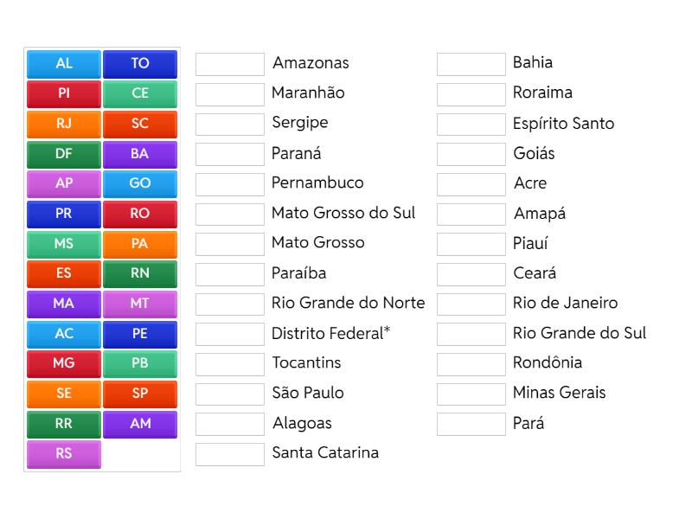The image size is (692, 519).
Task: Click the green RR tile
Action: click(x=63, y=424)
